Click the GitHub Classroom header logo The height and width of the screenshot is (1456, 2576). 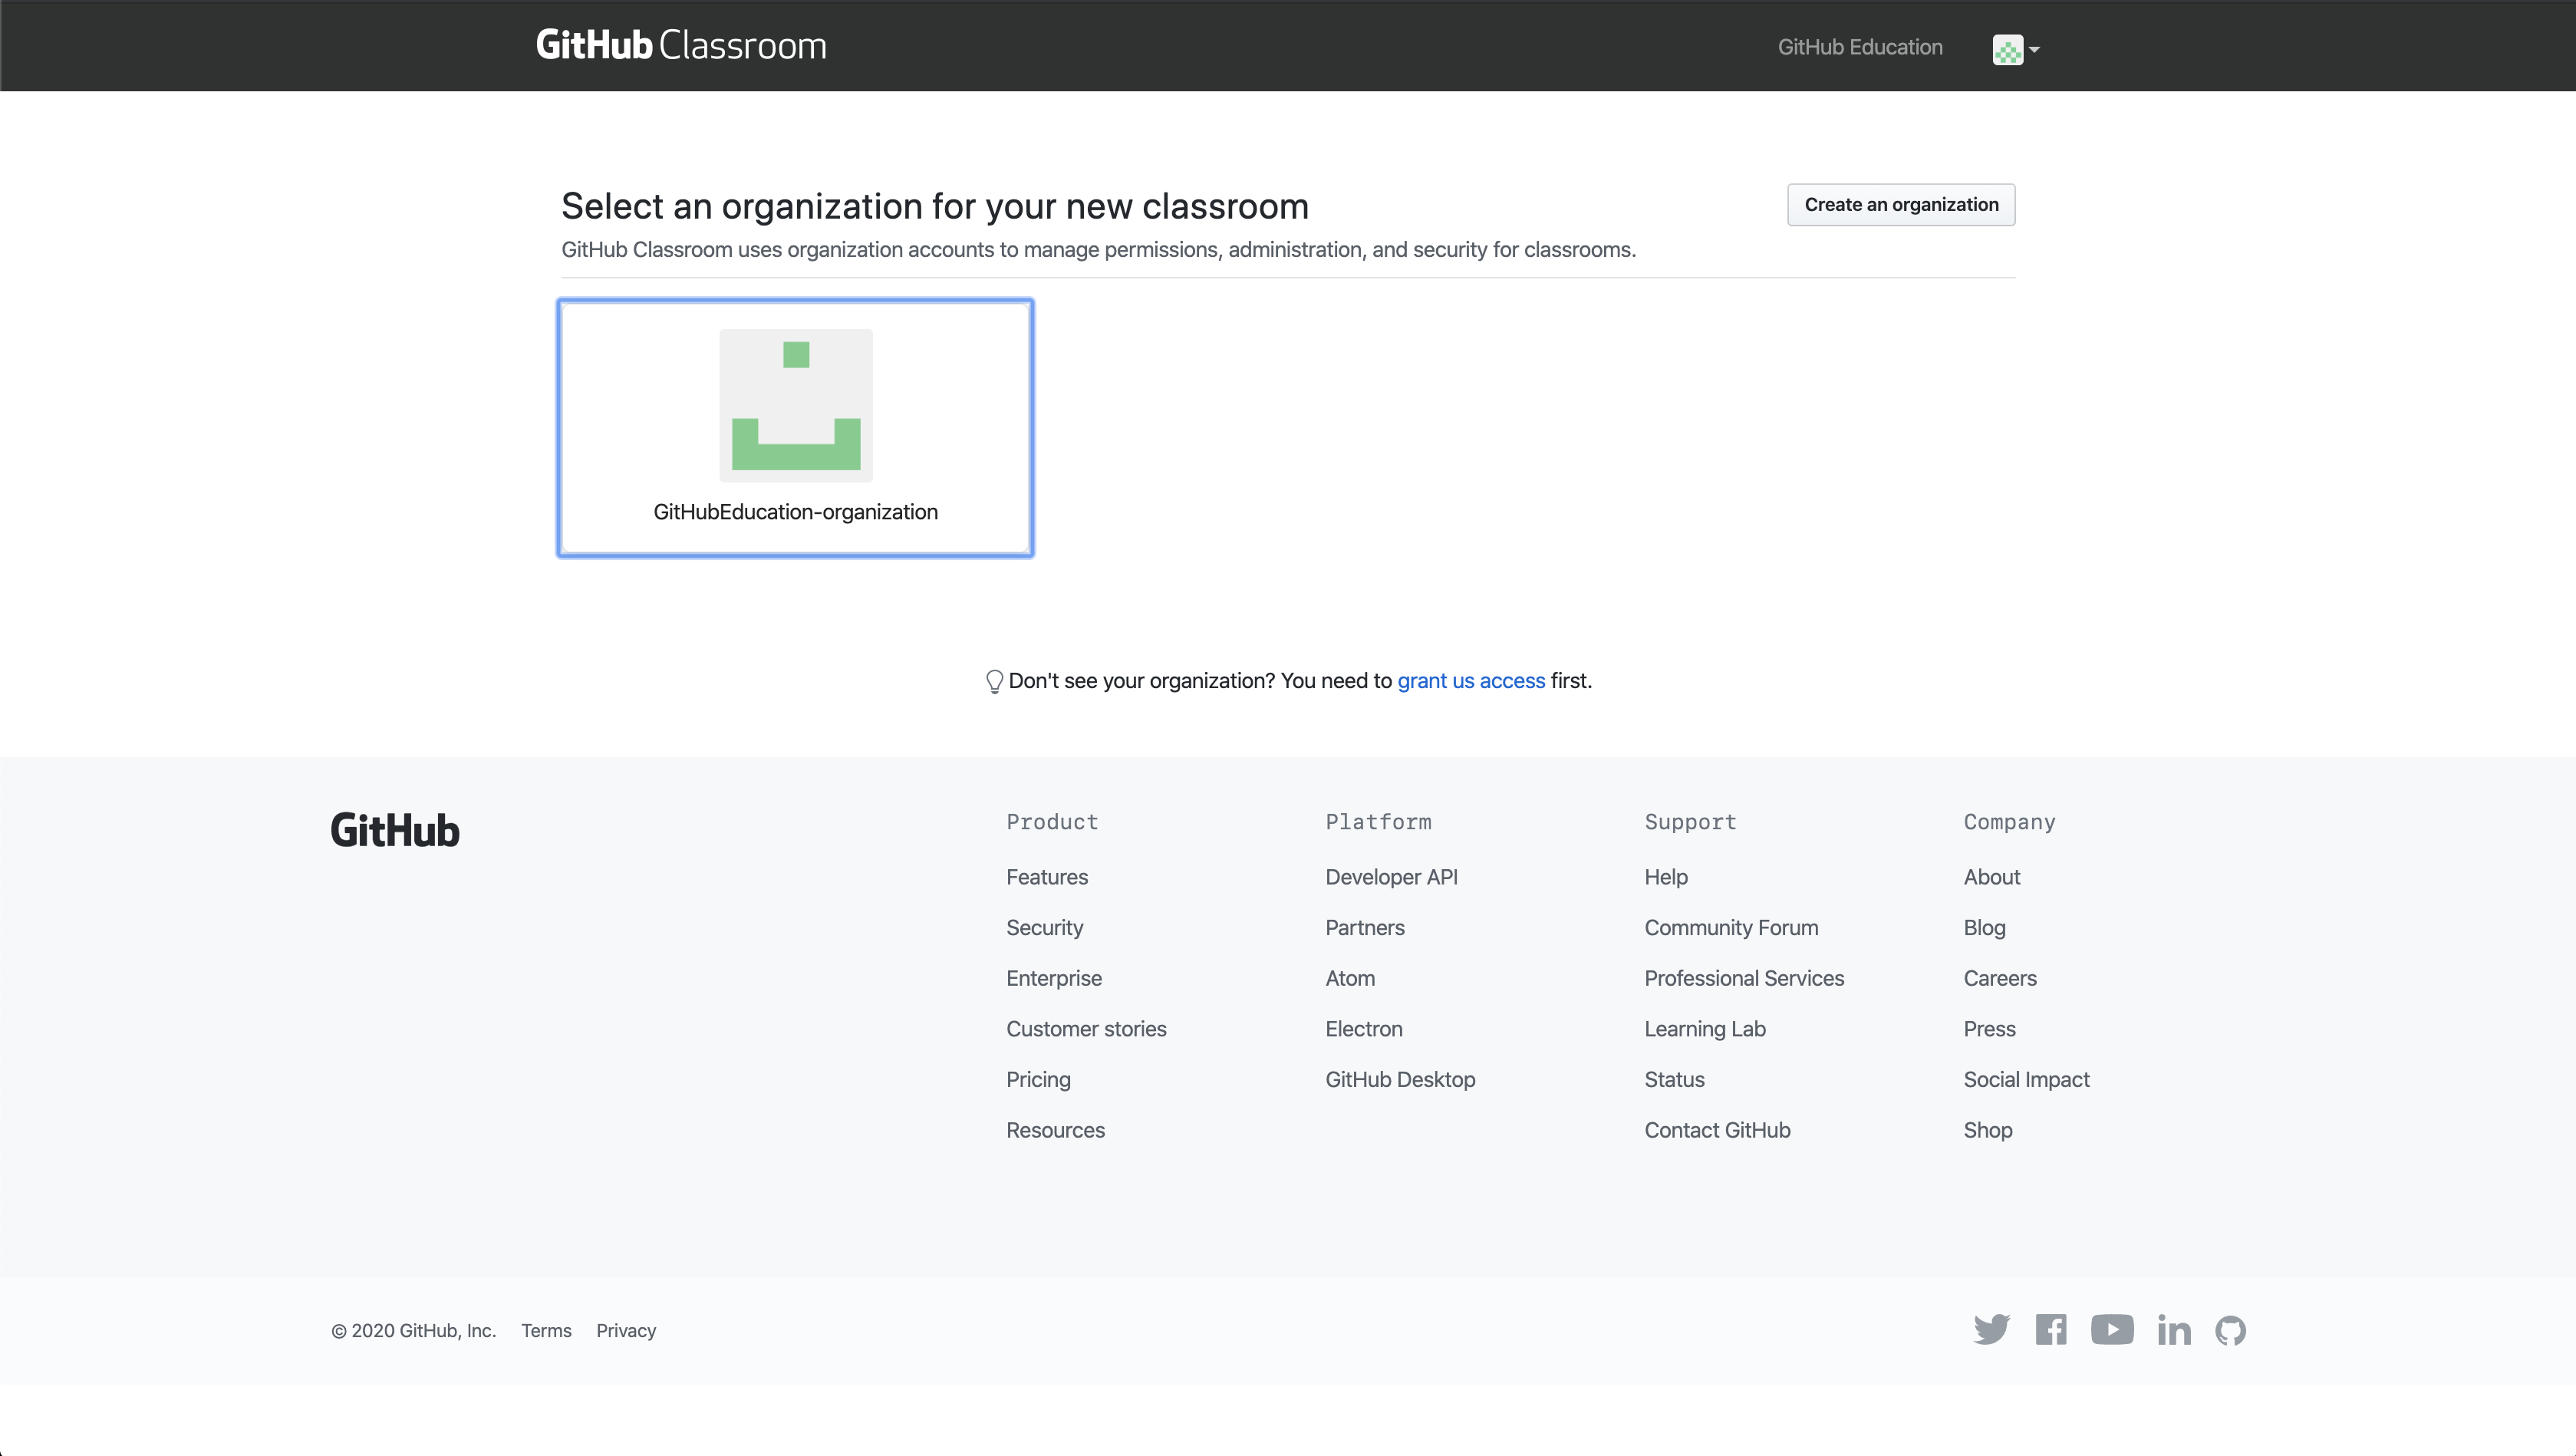point(681,44)
